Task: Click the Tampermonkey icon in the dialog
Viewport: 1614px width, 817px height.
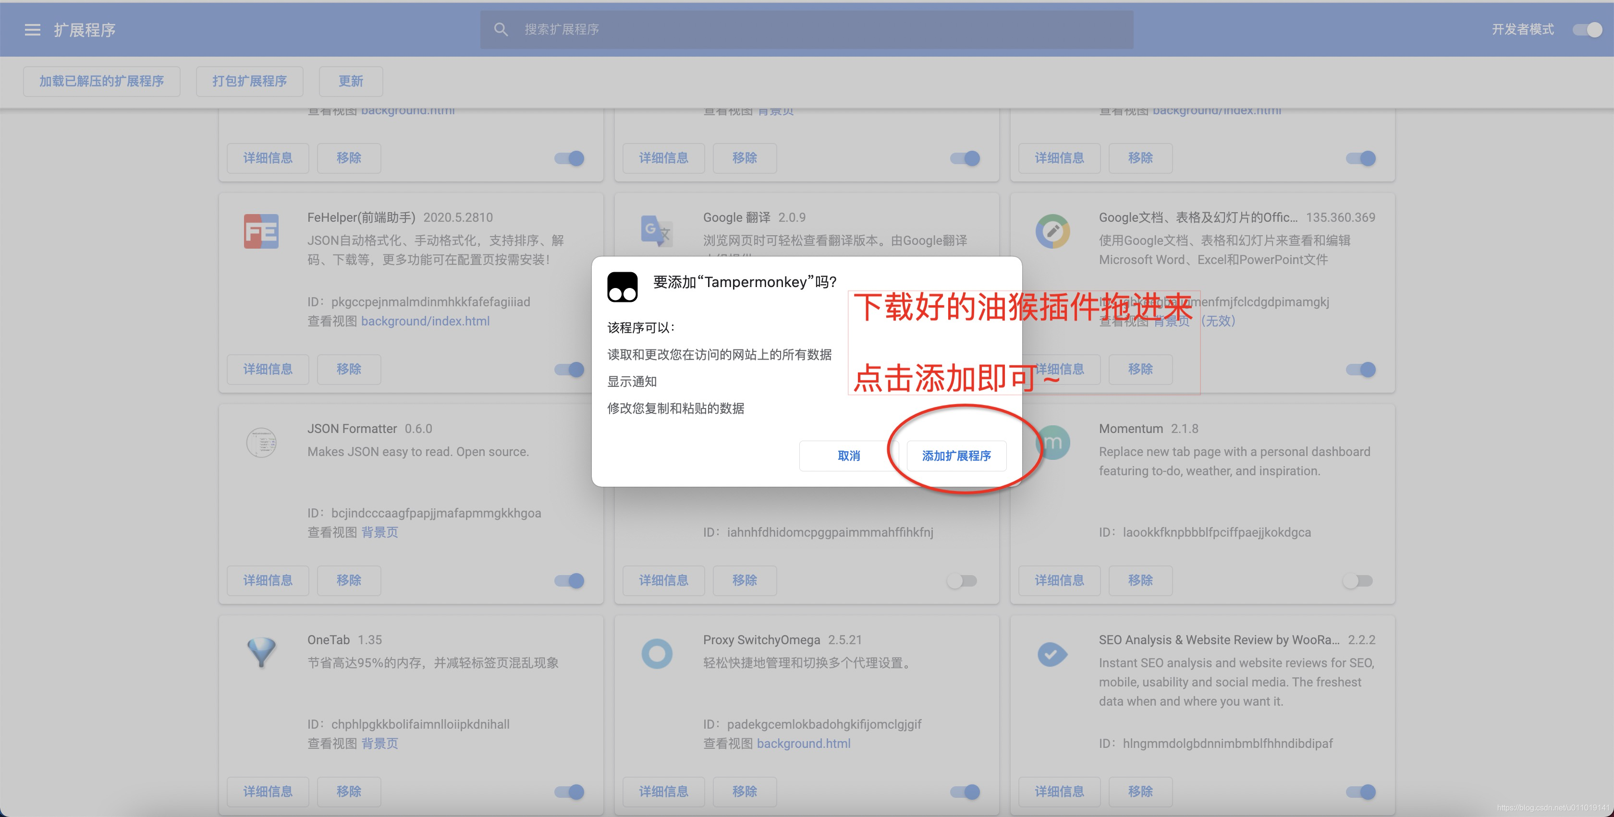Action: 622,287
